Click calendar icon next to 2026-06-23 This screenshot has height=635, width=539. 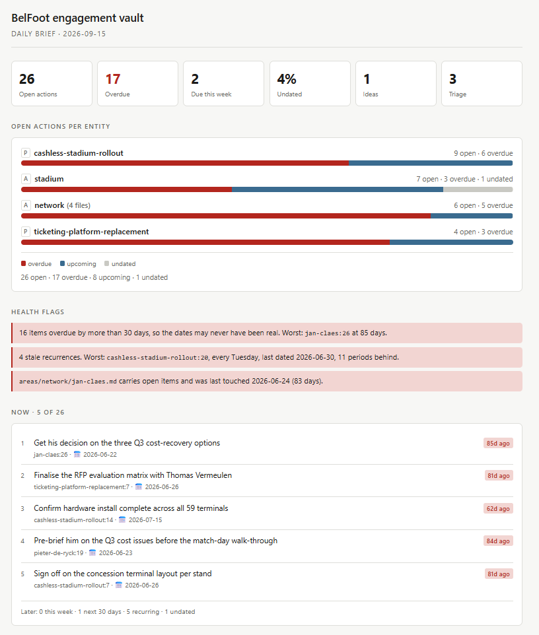point(92,552)
